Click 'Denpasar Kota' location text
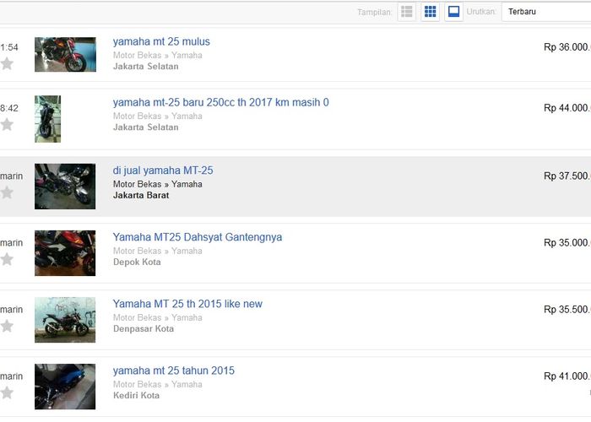 [x=144, y=328]
